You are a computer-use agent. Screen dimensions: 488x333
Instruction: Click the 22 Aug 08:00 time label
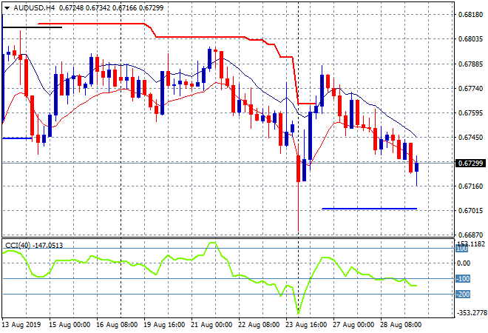coord(259,325)
